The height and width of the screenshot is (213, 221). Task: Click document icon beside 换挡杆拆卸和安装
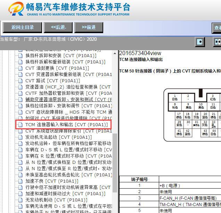click(x=21, y=56)
